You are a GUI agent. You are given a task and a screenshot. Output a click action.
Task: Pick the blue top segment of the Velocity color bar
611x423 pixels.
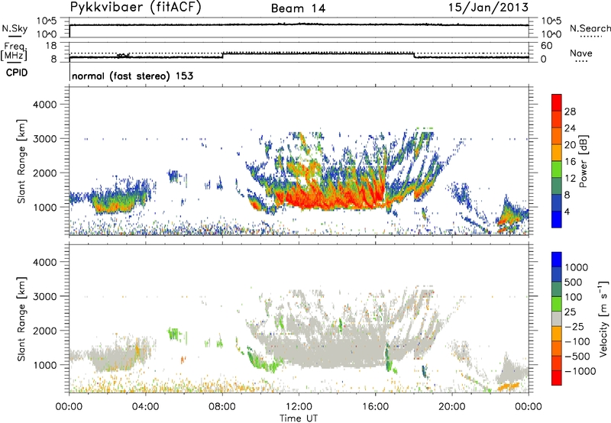(557, 260)
